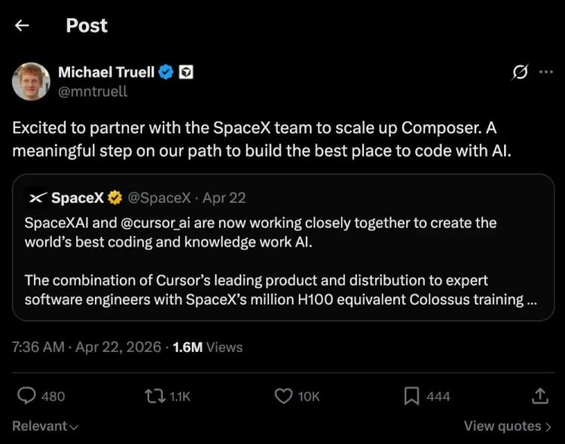The width and height of the screenshot is (565, 444).
Task: Open the quoted SpaceX post card
Action: coord(282,247)
